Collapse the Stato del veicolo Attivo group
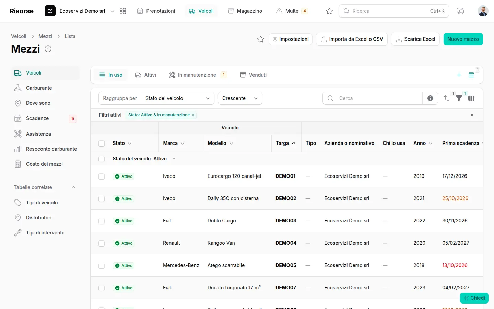Image resolution: width=494 pixels, height=309 pixels. coord(174,159)
